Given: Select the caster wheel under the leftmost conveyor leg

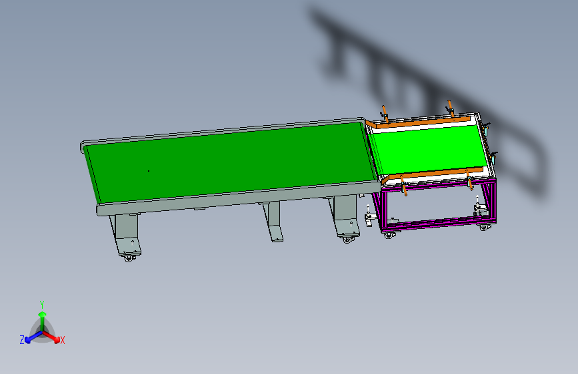Looking at the screenshot, I should pyautogui.click(x=129, y=258).
